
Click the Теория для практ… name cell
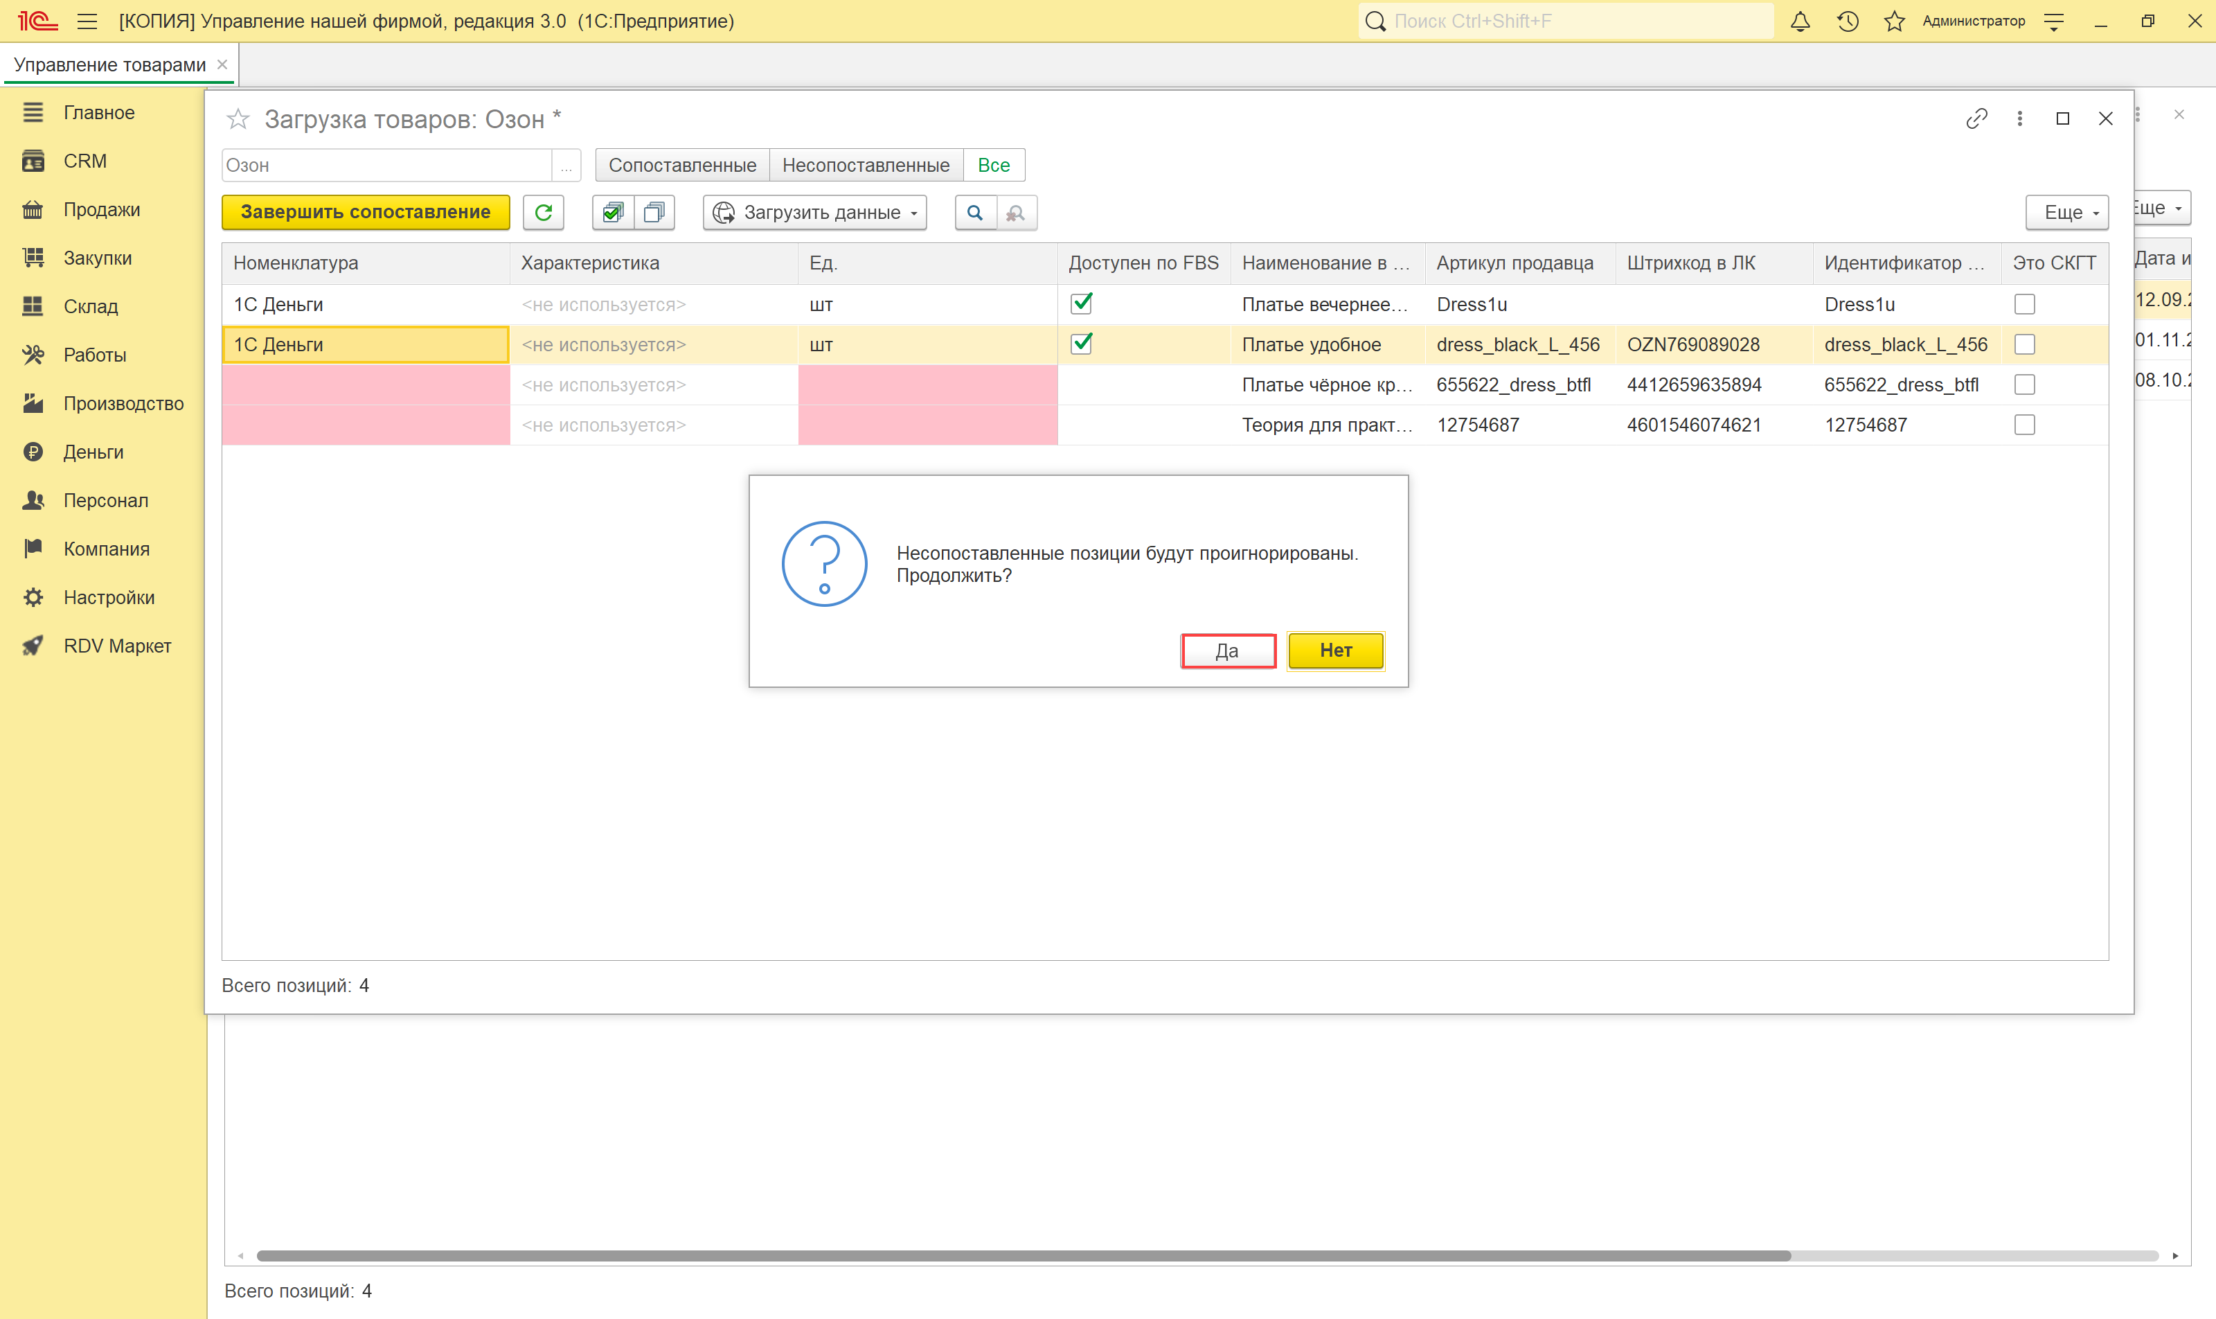pos(1328,425)
